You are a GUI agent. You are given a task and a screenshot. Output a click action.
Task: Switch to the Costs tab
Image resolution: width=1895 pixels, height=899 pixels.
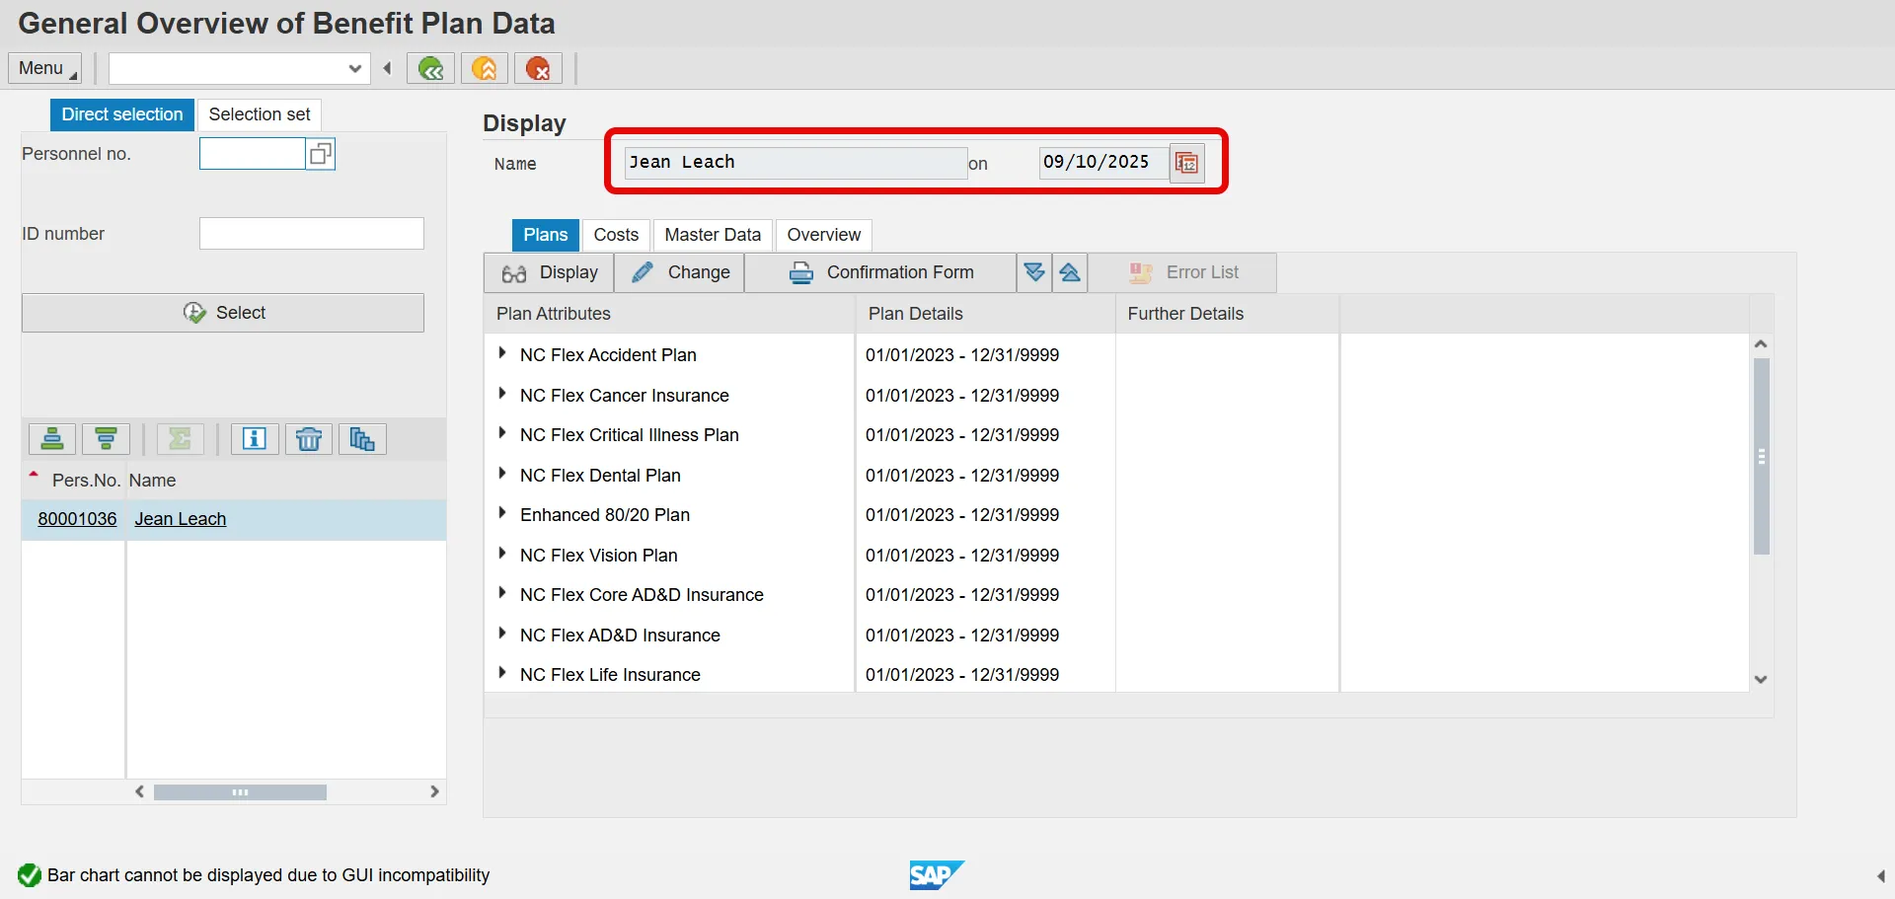[616, 235]
